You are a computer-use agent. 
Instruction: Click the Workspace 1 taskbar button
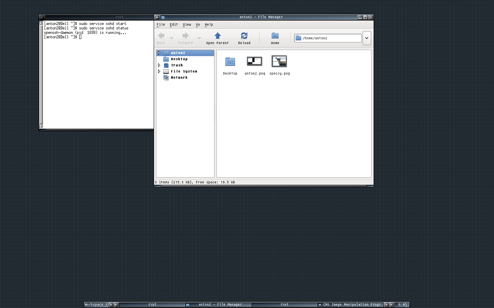(95, 304)
